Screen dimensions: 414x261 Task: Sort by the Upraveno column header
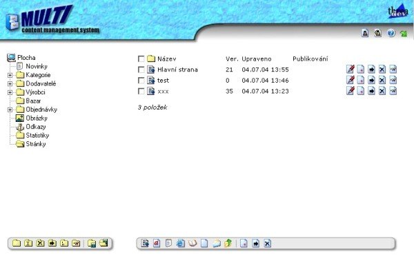257,59
